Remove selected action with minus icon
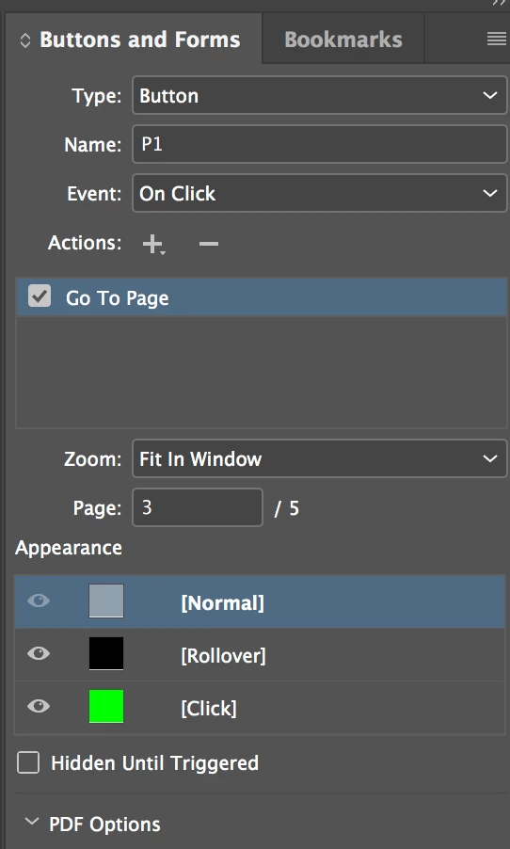510x849 pixels. tap(209, 244)
